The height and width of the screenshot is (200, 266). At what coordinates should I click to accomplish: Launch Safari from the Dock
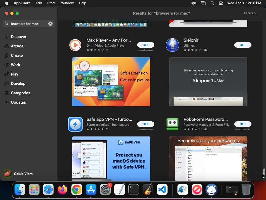pos(48,190)
